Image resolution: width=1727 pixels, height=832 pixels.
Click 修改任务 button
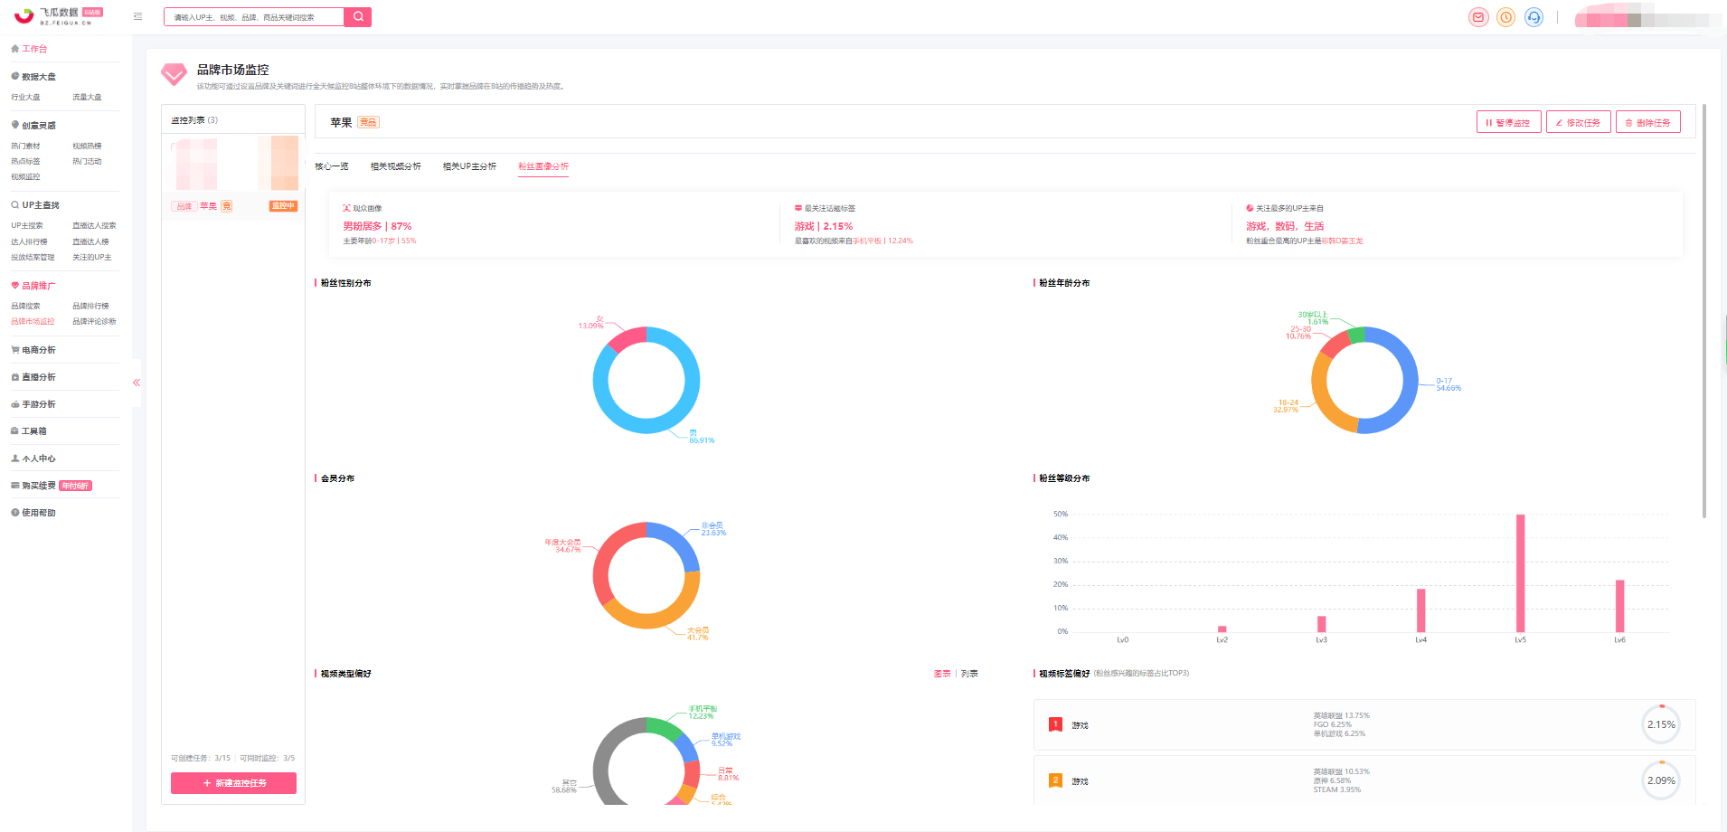pos(1579,122)
